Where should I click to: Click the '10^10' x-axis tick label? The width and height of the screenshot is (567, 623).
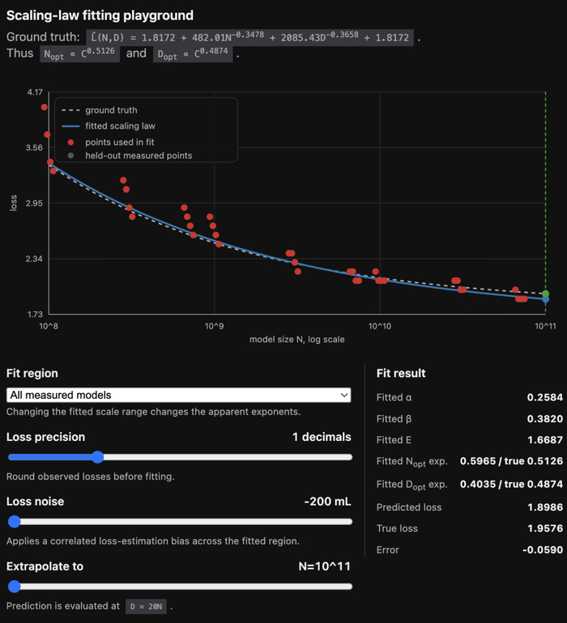[380, 326]
